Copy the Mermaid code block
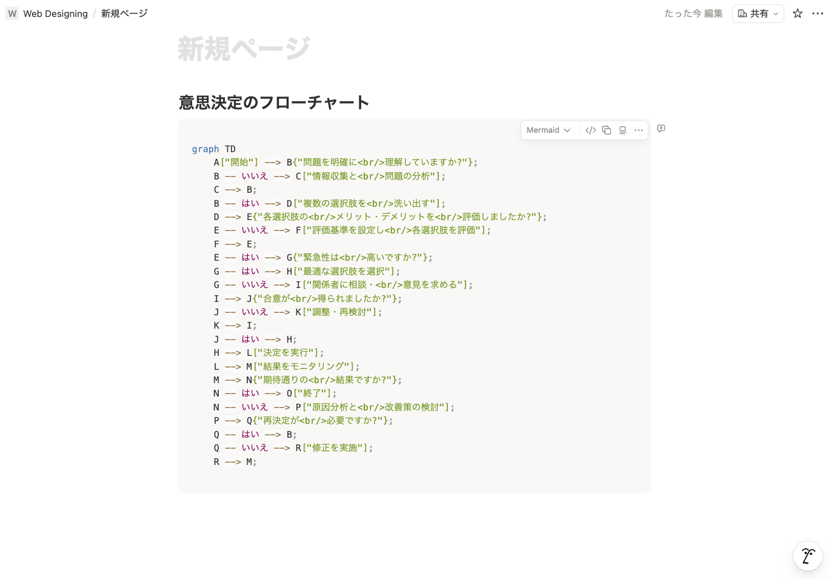 click(607, 130)
